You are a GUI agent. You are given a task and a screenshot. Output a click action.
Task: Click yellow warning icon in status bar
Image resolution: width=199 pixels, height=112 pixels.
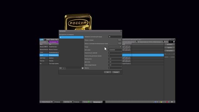click(161, 102)
